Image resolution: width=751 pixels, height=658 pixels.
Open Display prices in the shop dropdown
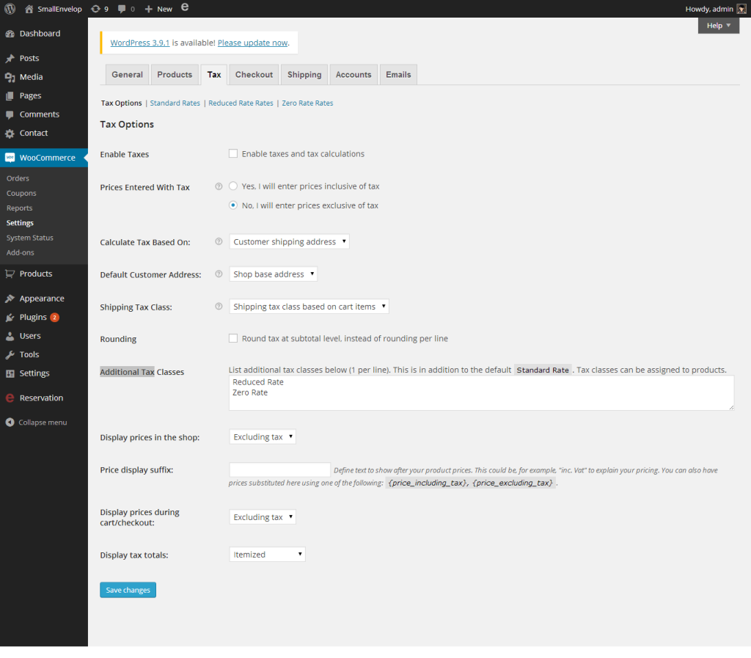click(x=263, y=436)
